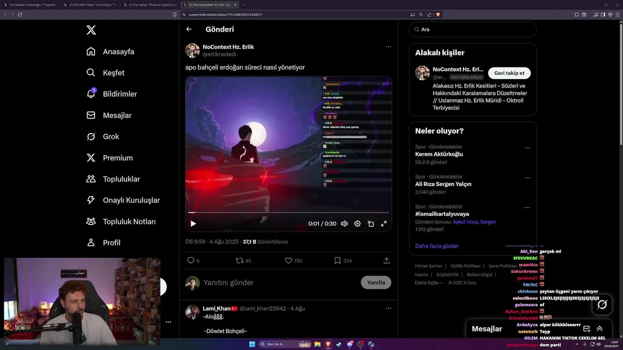Image resolution: width=623 pixels, height=350 pixels.
Task: Click the Aykut Hoca trend link
Action: tap(465, 222)
